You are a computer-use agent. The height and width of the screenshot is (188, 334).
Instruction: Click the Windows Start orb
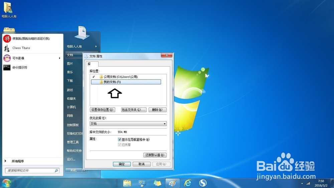click(x=6, y=183)
